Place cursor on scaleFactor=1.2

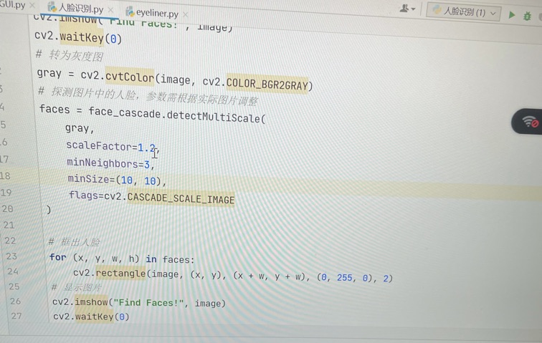click(x=113, y=147)
